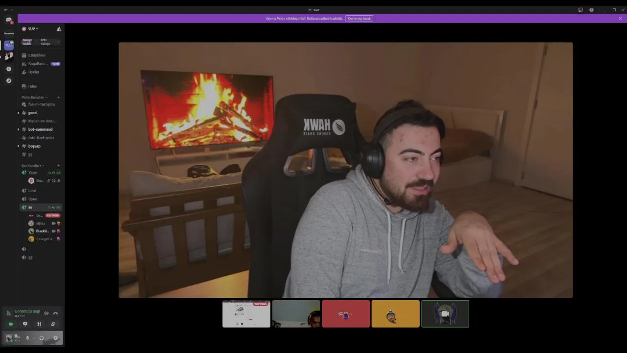Click the invite people icon beside server name

[x=59, y=29]
